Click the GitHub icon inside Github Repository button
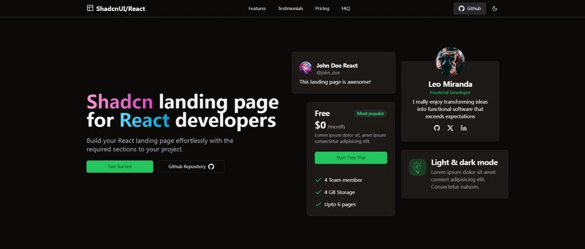This screenshot has width=585, height=249. [x=211, y=167]
